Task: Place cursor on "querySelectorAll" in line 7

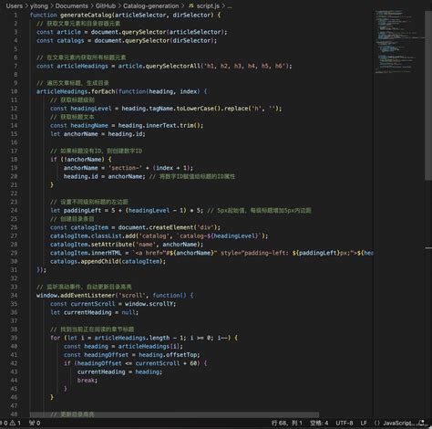Action: (x=173, y=66)
